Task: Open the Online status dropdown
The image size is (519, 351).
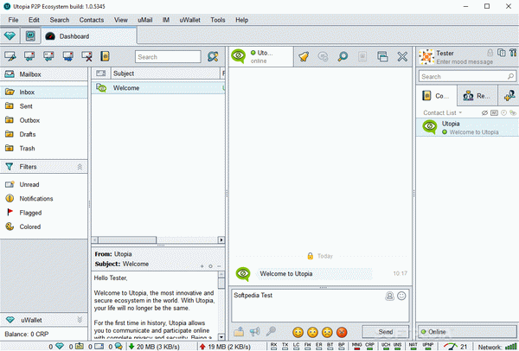Action: (x=467, y=331)
